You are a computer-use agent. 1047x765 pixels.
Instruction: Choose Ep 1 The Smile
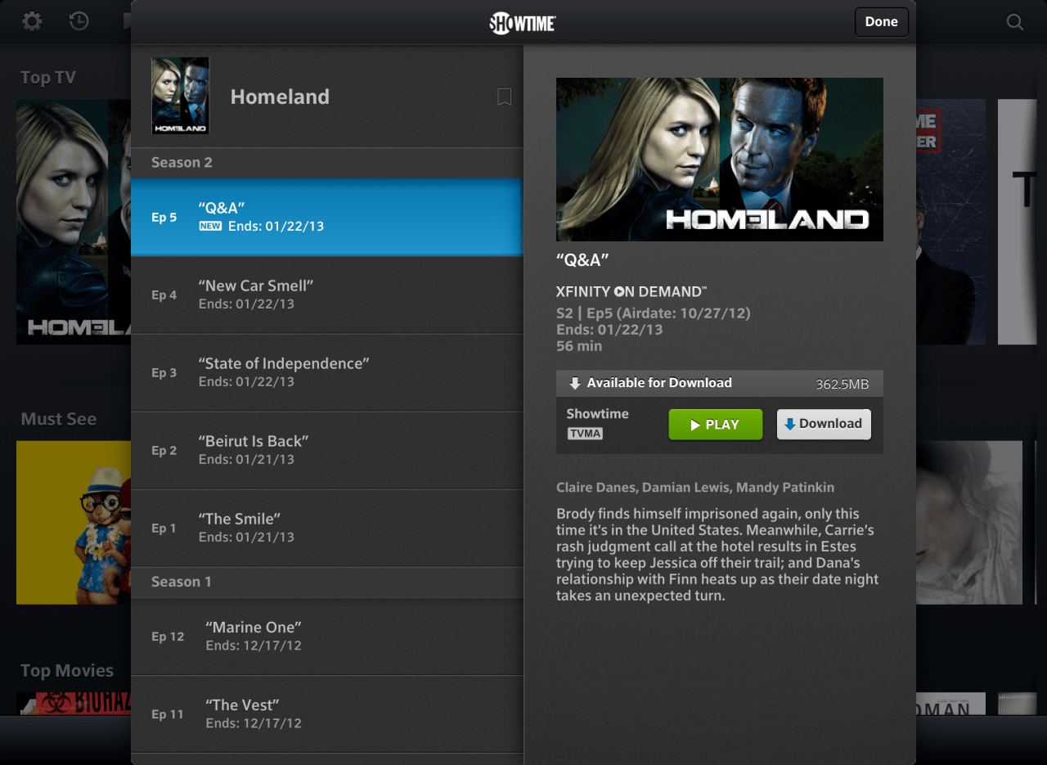(x=327, y=528)
